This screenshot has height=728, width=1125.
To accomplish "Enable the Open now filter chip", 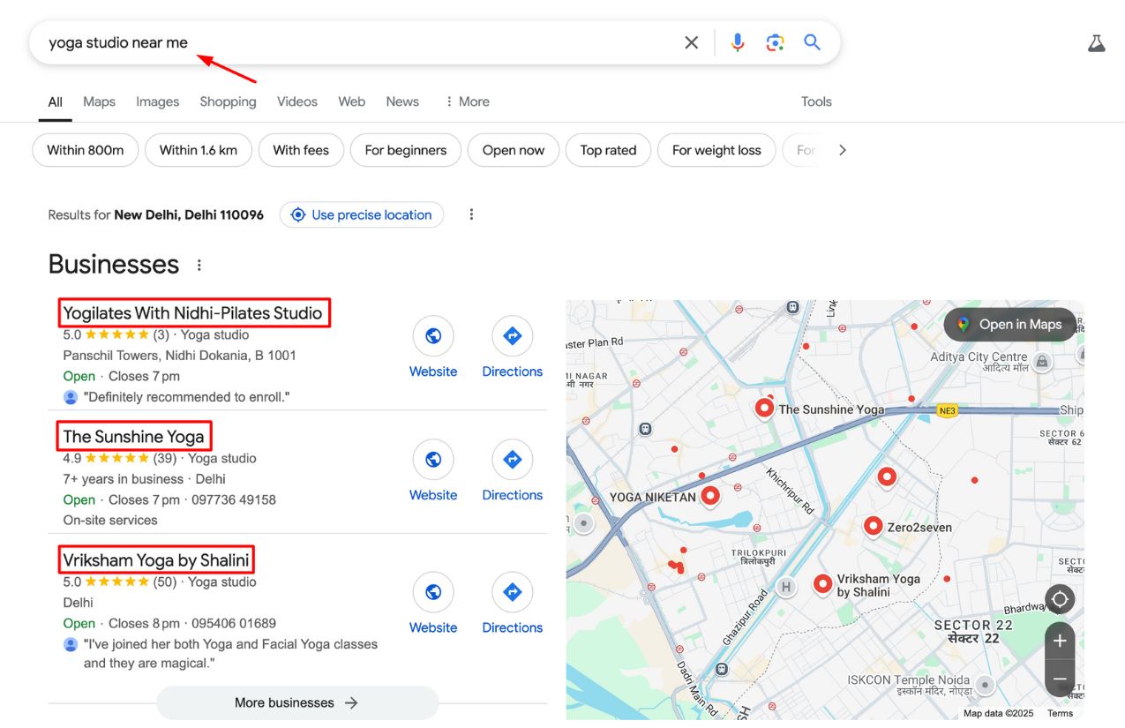I will (x=513, y=150).
